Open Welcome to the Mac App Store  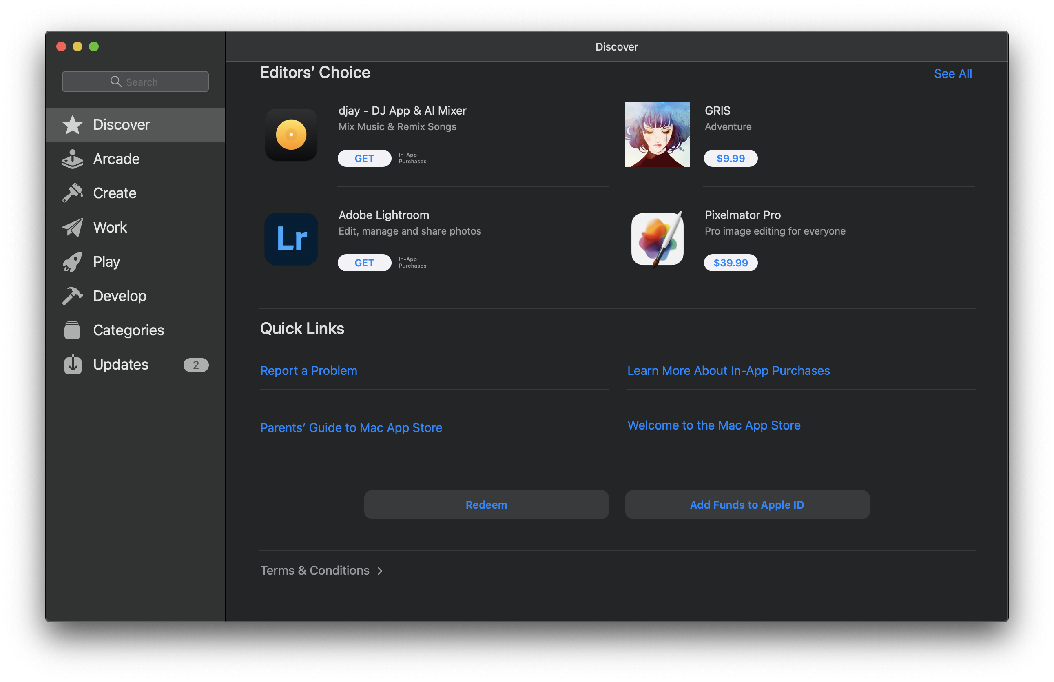(x=714, y=425)
